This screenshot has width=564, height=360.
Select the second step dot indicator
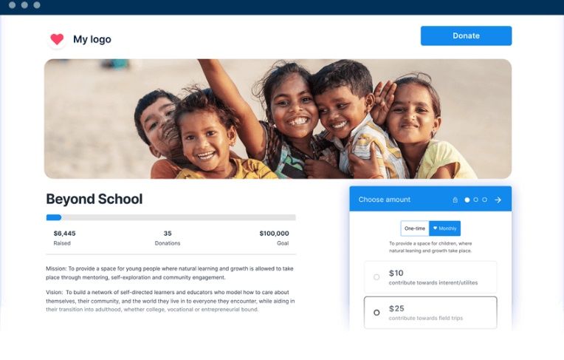pos(476,200)
